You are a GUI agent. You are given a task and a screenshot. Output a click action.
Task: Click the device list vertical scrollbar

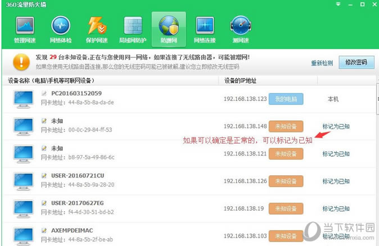[377, 99]
